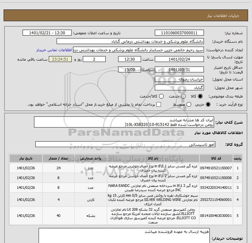
Task: Click the delivery city field گناباد
Action: pos(179,88)
